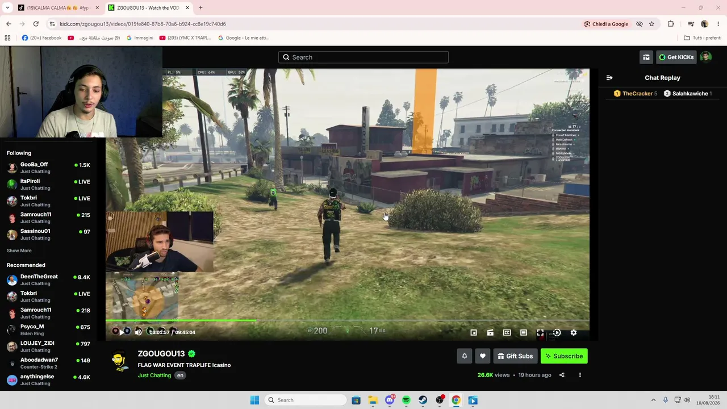Switch player to theater mode

point(524,333)
